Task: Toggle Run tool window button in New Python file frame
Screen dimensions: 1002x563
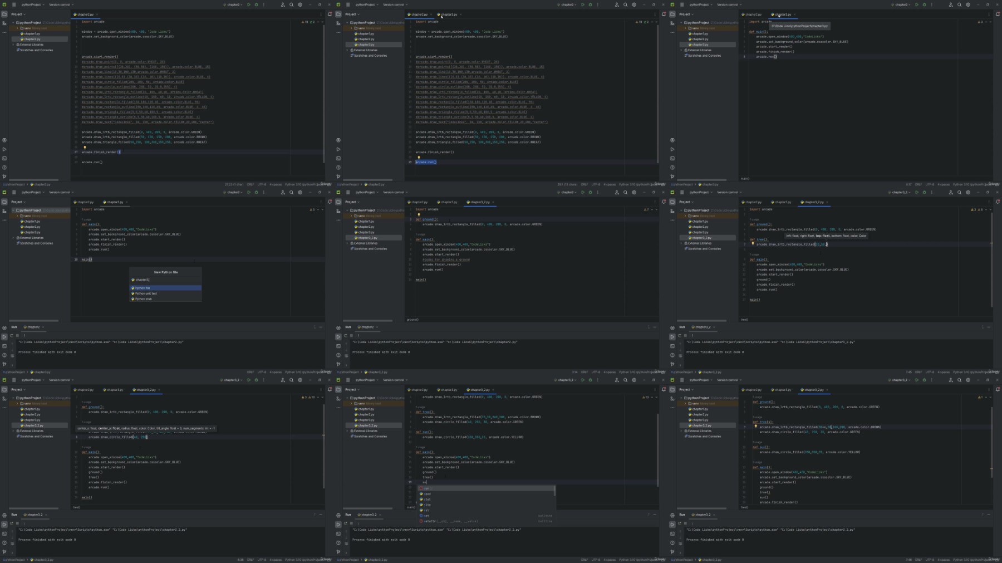Action: [4, 337]
